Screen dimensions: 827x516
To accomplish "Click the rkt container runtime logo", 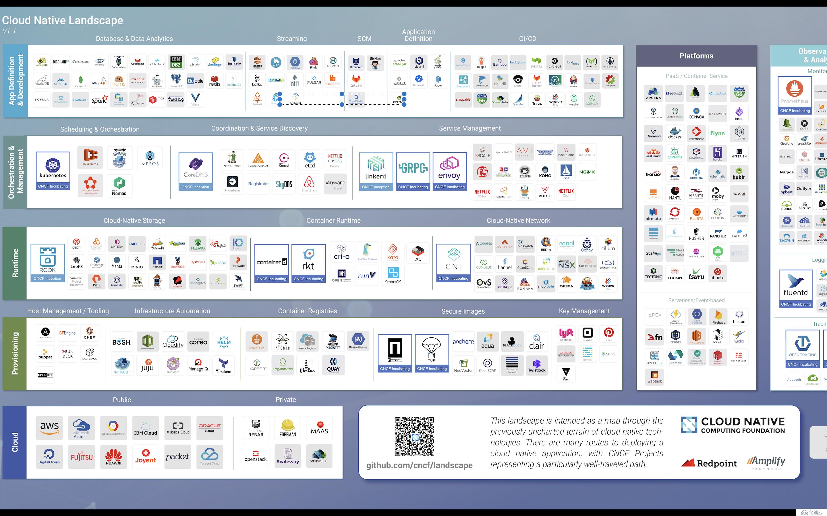I will coord(309,263).
